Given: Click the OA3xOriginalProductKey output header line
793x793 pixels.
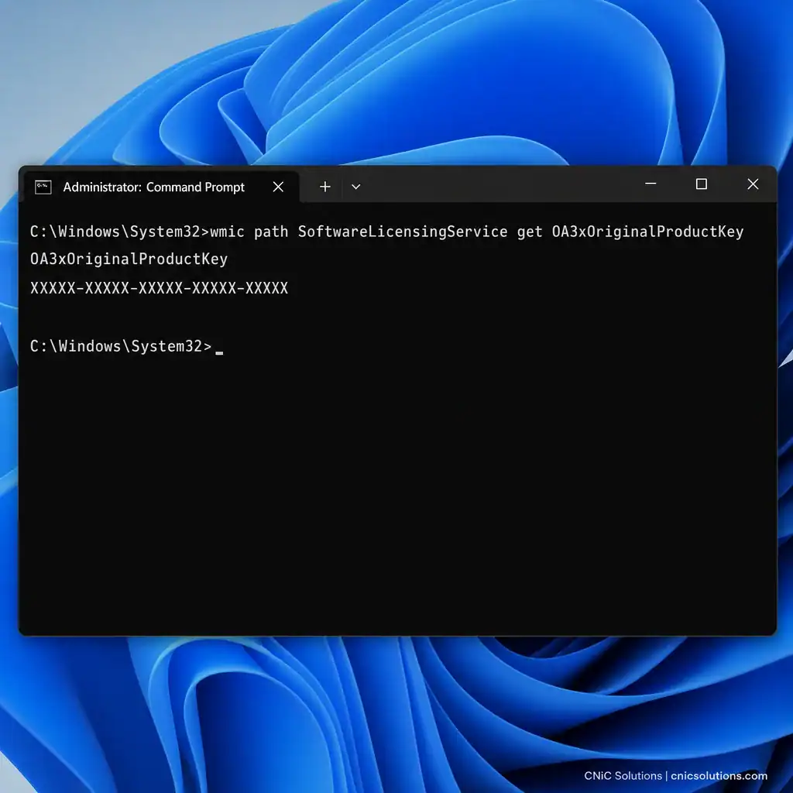Looking at the screenshot, I should point(129,259).
